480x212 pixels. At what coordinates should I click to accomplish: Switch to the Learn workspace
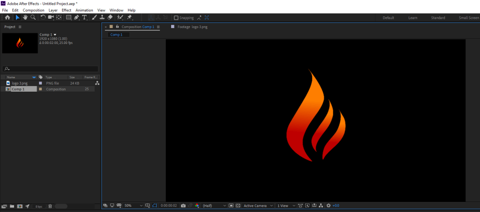(412, 18)
